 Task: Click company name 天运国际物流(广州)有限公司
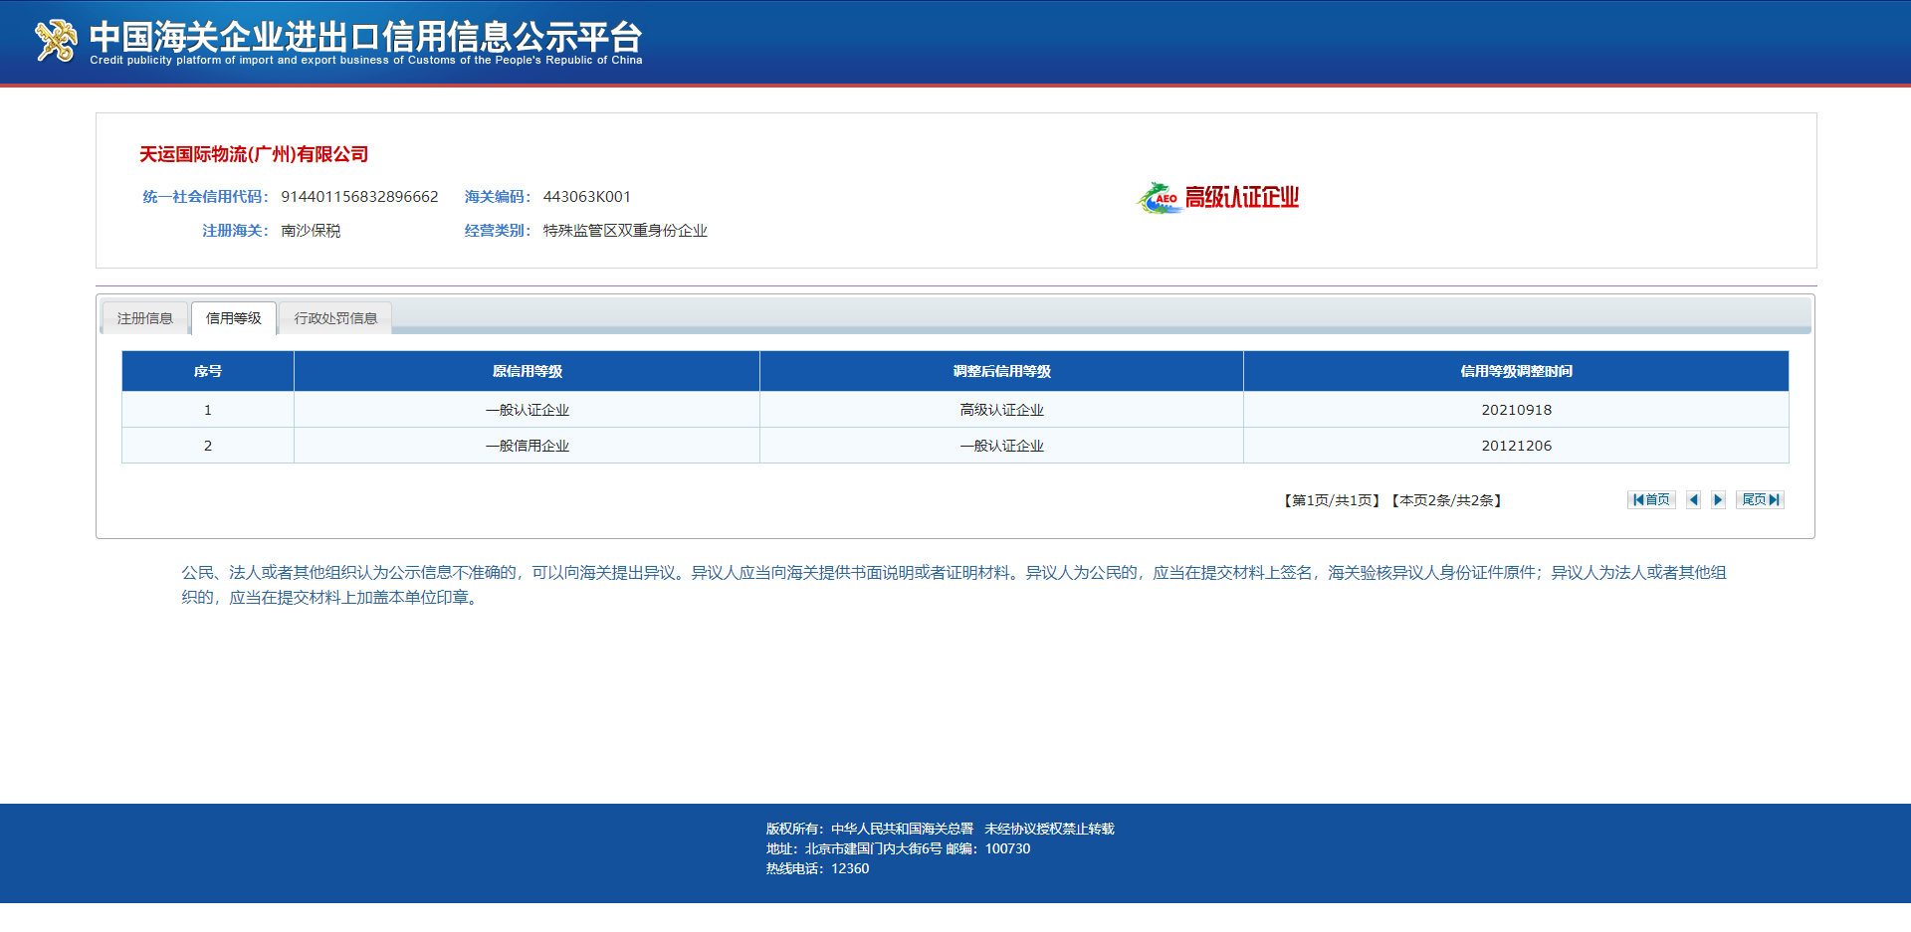tap(254, 154)
